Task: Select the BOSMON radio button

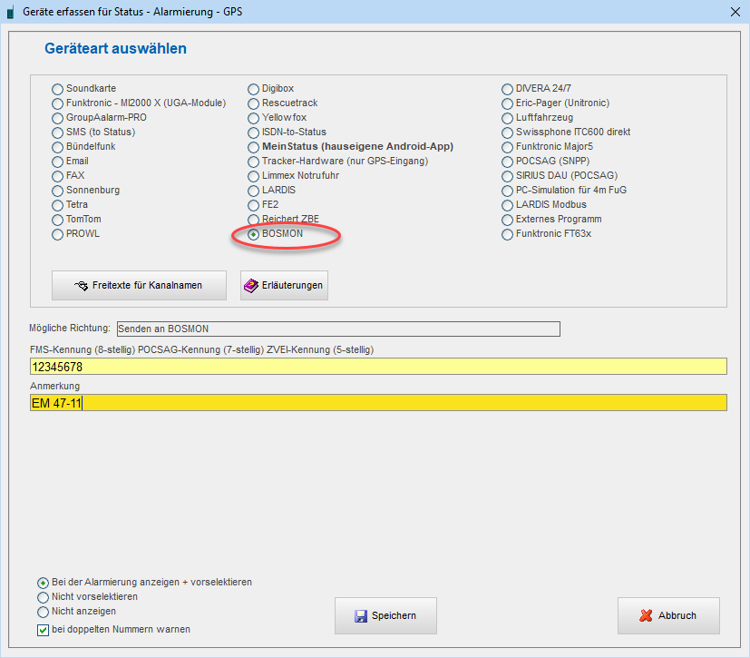Action: (x=255, y=234)
